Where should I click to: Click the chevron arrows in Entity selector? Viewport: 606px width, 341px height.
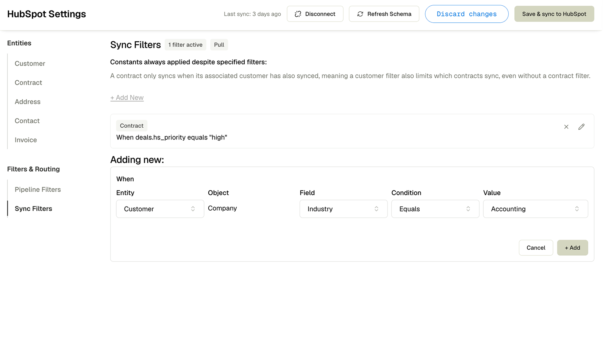(x=193, y=209)
